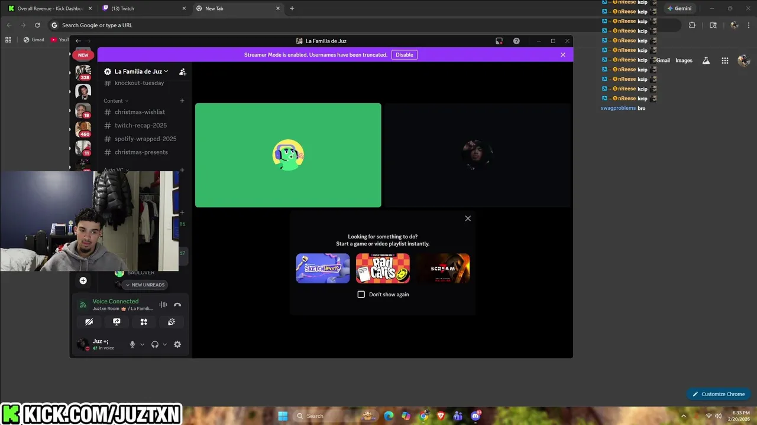Open the Brave browser taskbar icon

click(441, 416)
